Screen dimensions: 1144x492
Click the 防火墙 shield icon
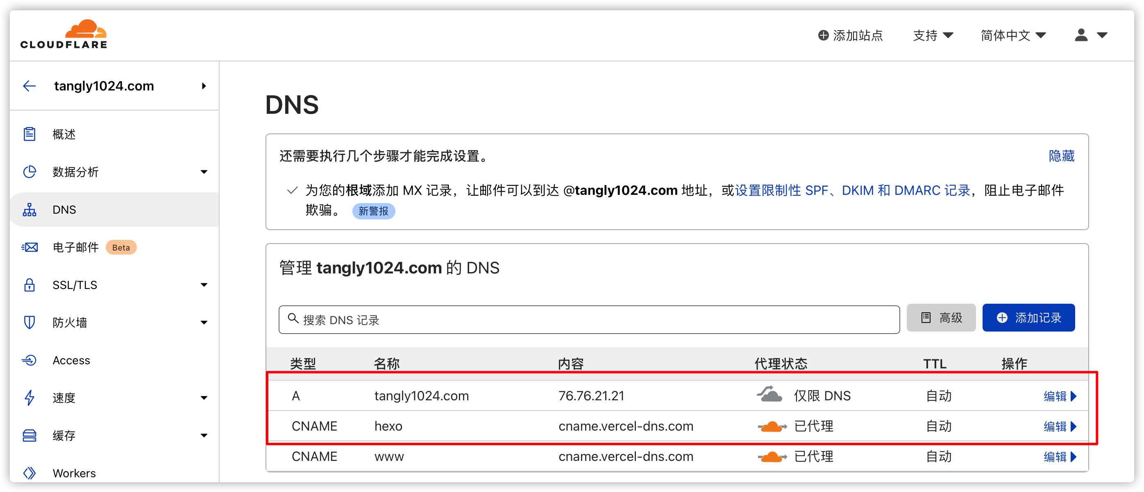pos(30,323)
